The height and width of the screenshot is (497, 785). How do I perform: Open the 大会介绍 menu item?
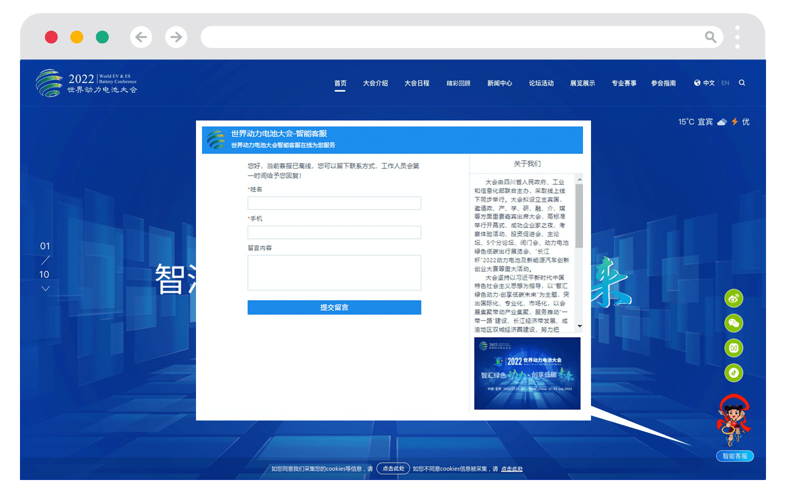click(x=375, y=83)
